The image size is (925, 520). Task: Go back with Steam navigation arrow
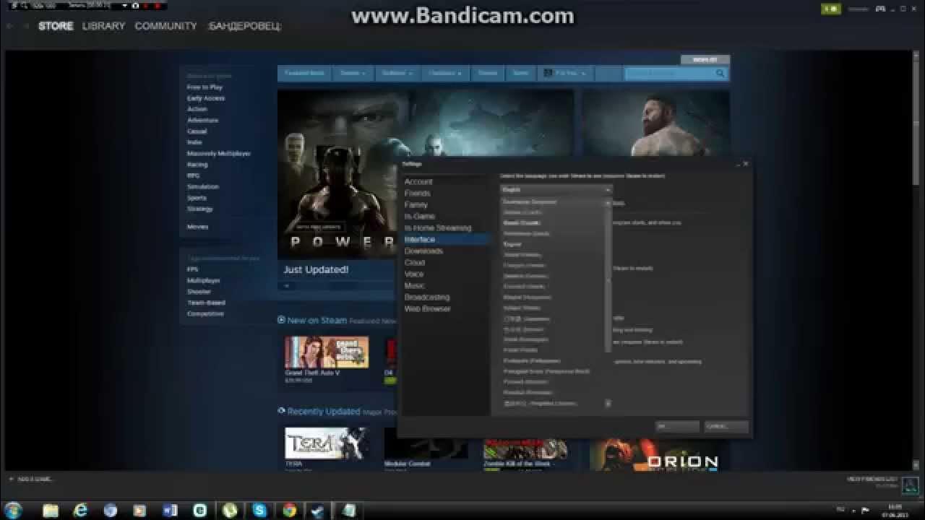point(10,26)
